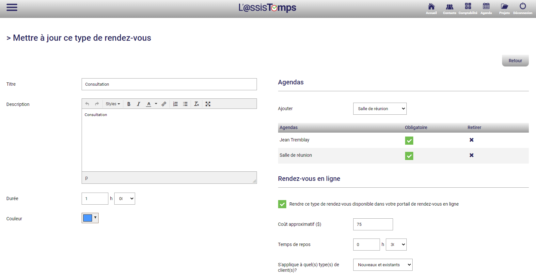536x276 pixels.
Task: Open the Ajouter agenda dropdown
Action: tap(380, 109)
